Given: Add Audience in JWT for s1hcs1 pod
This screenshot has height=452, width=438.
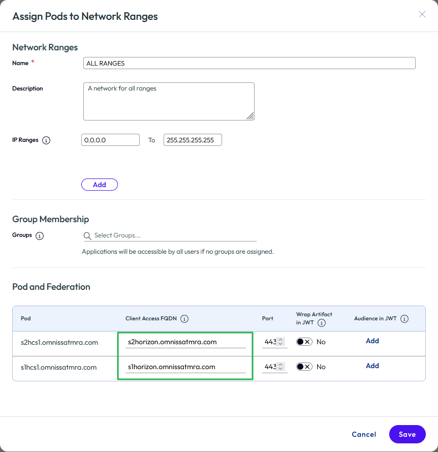Looking at the screenshot, I should click(372, 366).
